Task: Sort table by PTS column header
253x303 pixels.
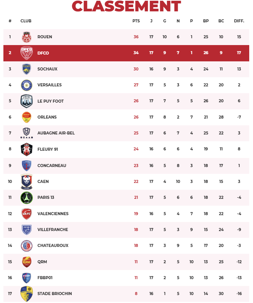Action: (136, 21)
